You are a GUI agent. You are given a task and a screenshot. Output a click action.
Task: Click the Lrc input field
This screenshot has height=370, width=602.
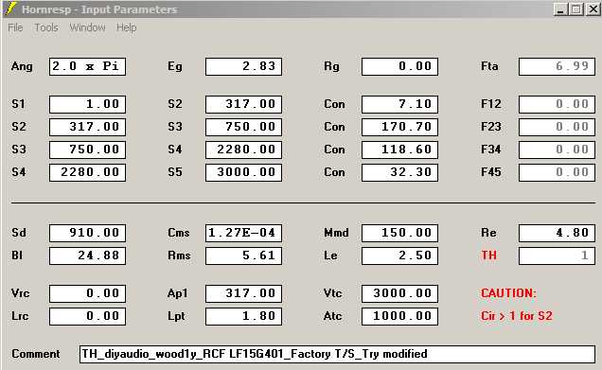tap(87, 316)
